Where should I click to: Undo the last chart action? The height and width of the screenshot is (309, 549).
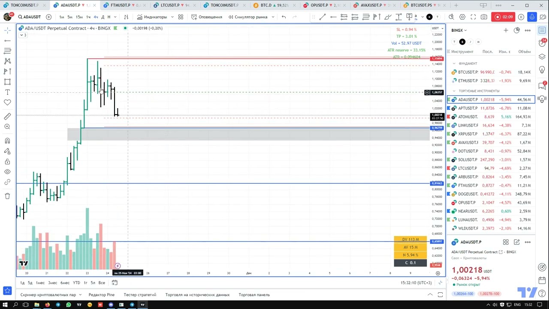[284, 17]
